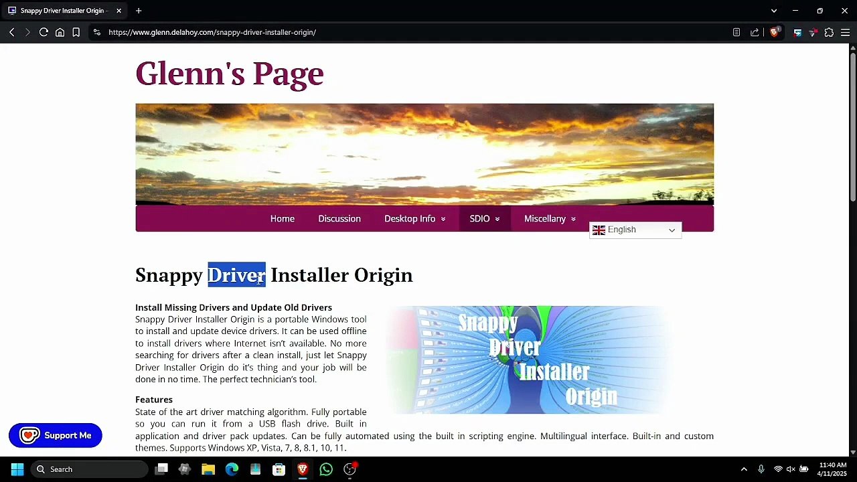
Task: Expand the SDIO submenu chevron
Action: click(x=497, y=220)
